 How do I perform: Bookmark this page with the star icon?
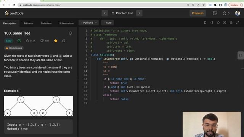pyautogui.click(x=204, y=5)
